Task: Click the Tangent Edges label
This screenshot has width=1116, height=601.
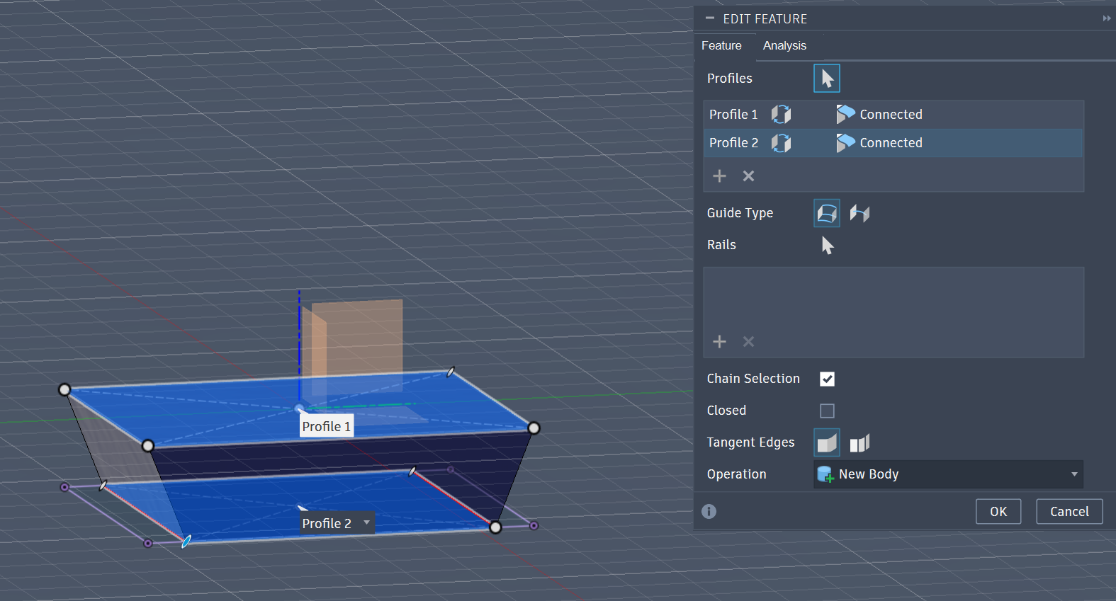Action: click(750, 442)
